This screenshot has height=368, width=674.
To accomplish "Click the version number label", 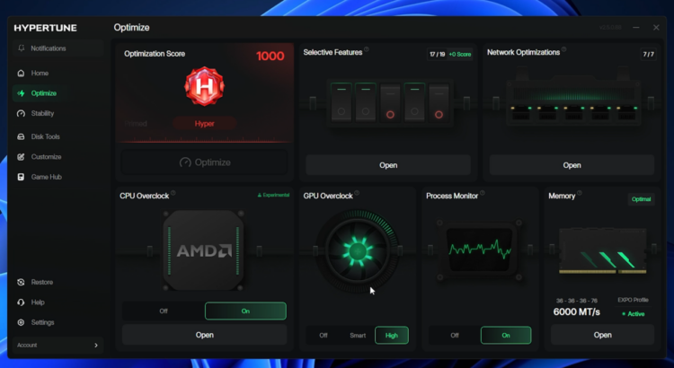I will pyautogui.click(x=610, y=28).
